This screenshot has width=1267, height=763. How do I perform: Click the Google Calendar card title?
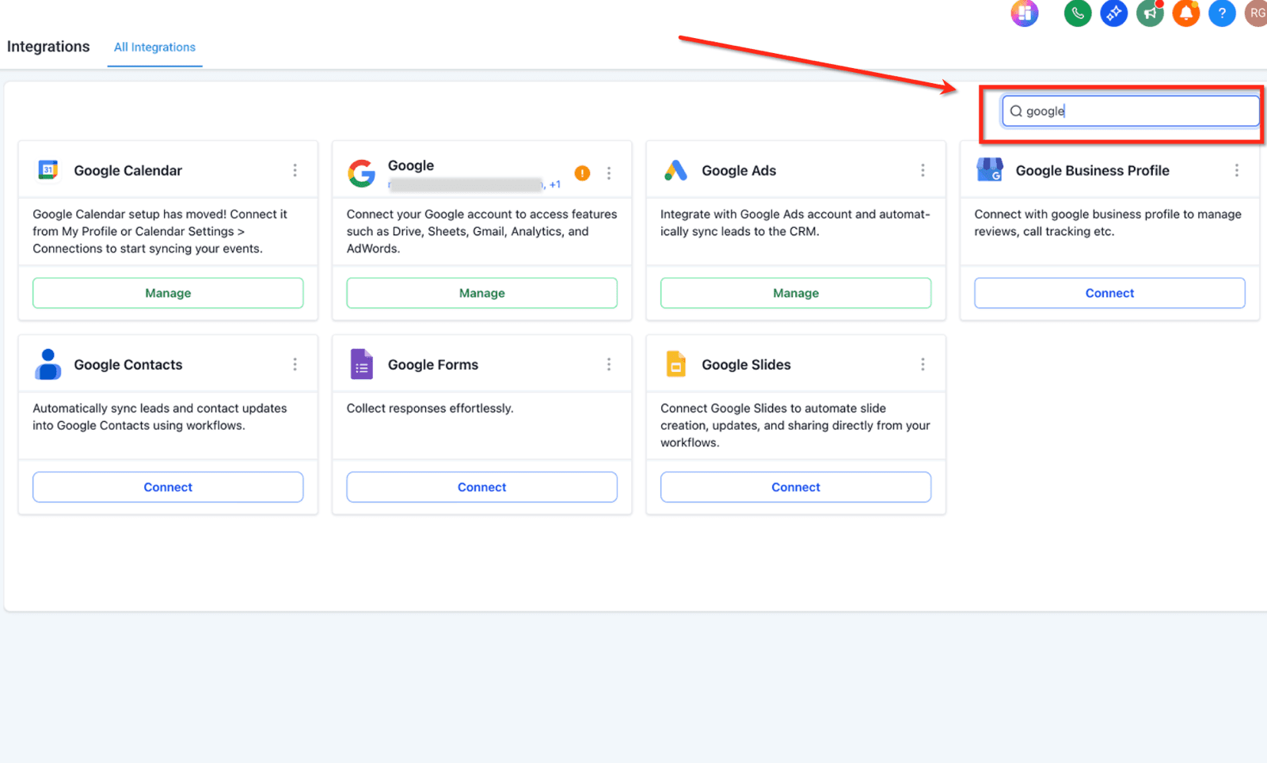point(128,170)
